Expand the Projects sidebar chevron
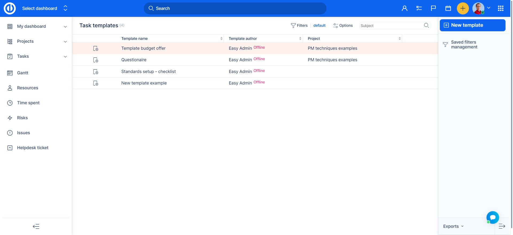The width and height of the screenshot is (513, 235). tap(65, 41)
